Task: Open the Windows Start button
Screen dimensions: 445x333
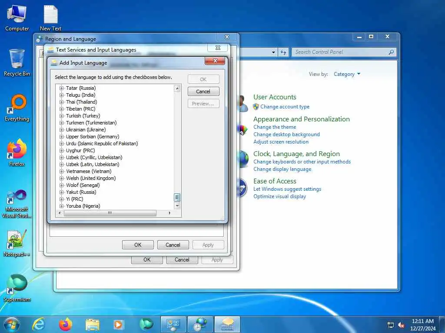Action: 11,324
